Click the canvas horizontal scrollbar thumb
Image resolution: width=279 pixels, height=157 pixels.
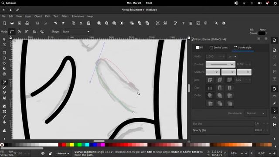[x=99, y=141]
